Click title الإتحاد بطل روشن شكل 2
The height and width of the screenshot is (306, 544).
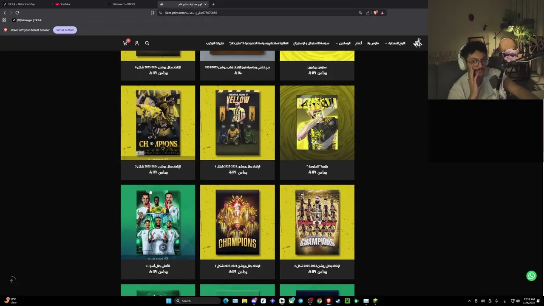click(x=317, y=266)
